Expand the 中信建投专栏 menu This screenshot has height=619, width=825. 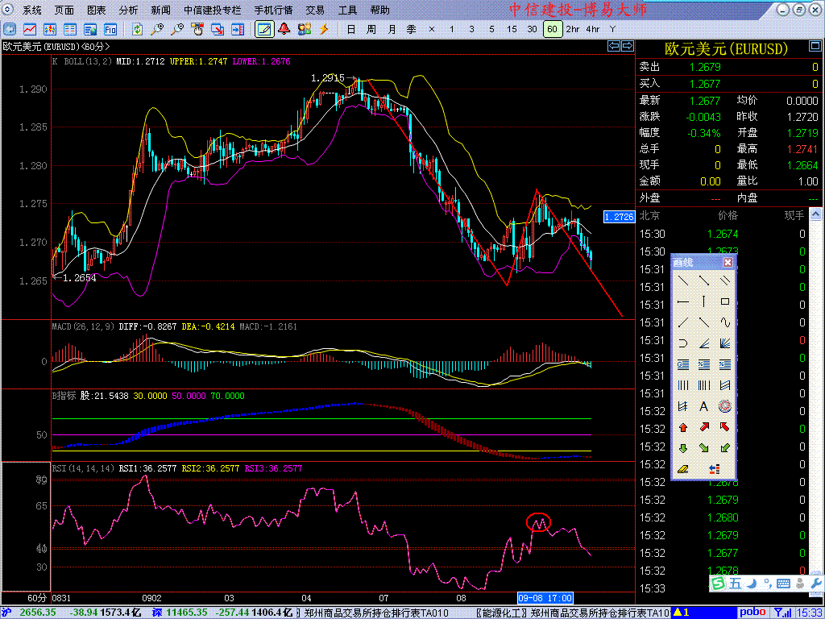coord(212,10)
